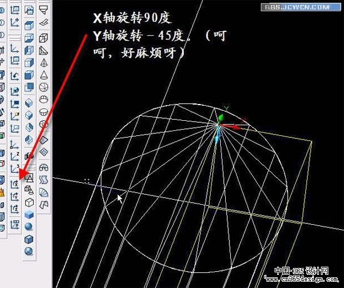This screenshot has width=344, height=288.
Task: Choose the UCS Previous icon
Action: (15, 76)
